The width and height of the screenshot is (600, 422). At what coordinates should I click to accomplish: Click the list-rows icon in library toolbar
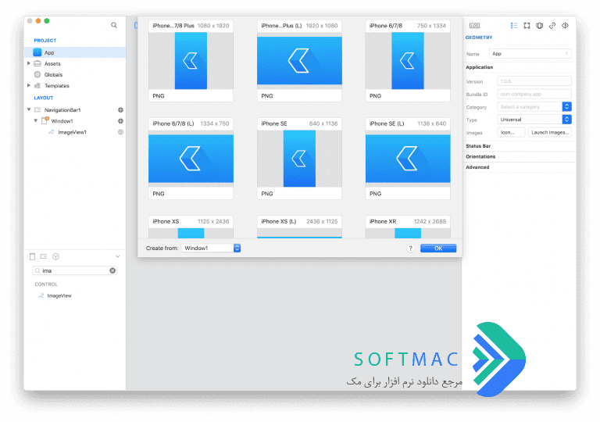point(44,256)
